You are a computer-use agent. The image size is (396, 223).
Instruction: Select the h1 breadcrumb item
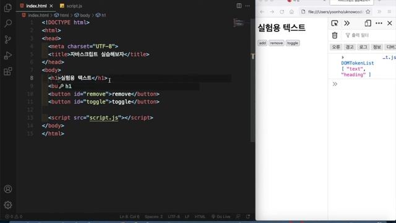101,15
